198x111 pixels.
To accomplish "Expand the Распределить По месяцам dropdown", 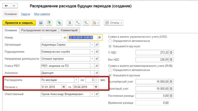I will click(x=76, y=80).
